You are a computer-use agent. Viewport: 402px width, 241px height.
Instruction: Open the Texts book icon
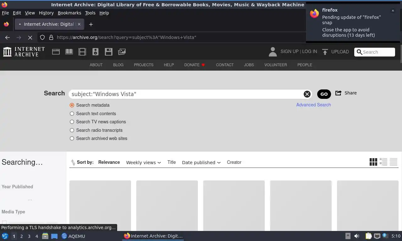[69, 52]
